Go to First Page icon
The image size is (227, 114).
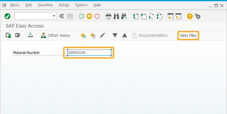(136, 16)
